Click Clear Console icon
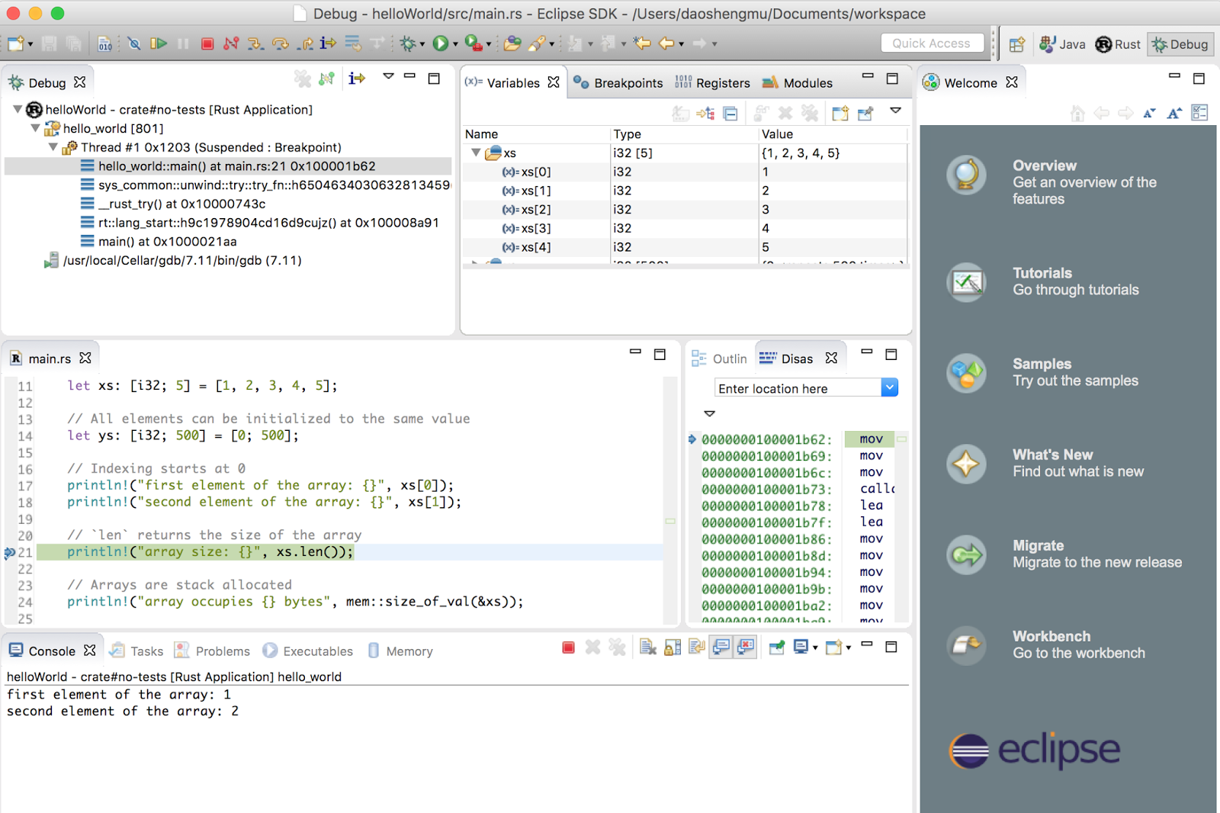The width and height of the screenshot is (1220, 813). click(648, 648)
